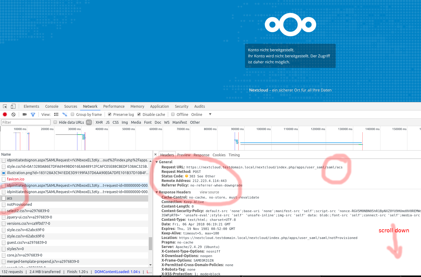Click request list scrollbar down arrow
421x277 pixels.
coord(150,265)
